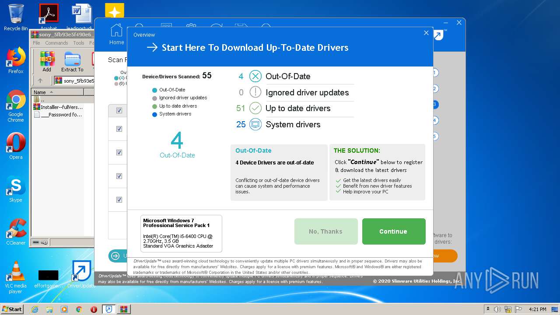
Task: Click the up-folder arrow in WinRAR
Action: pyautogui.click(x=40, y=80)
